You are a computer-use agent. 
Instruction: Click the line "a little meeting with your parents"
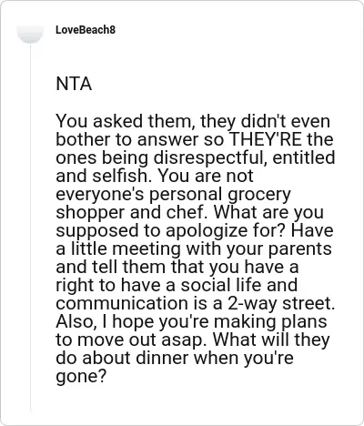(x=194, y=249)
